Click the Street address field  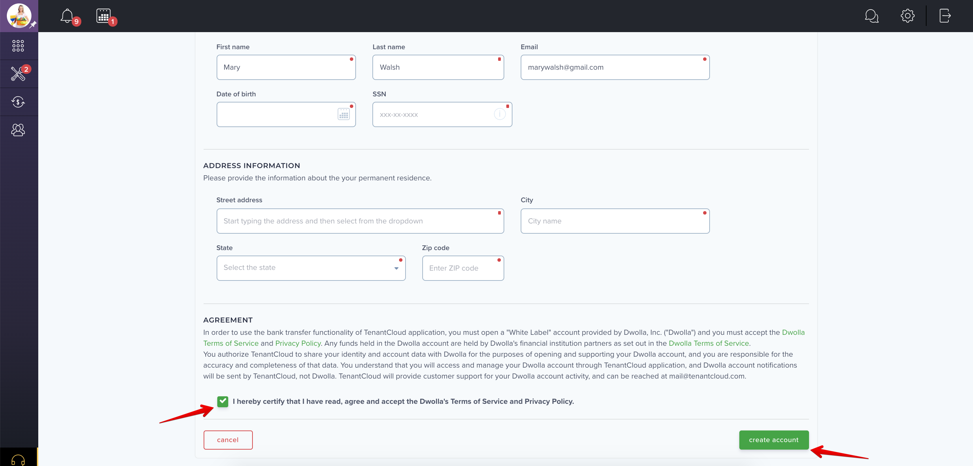pos(360,221)
